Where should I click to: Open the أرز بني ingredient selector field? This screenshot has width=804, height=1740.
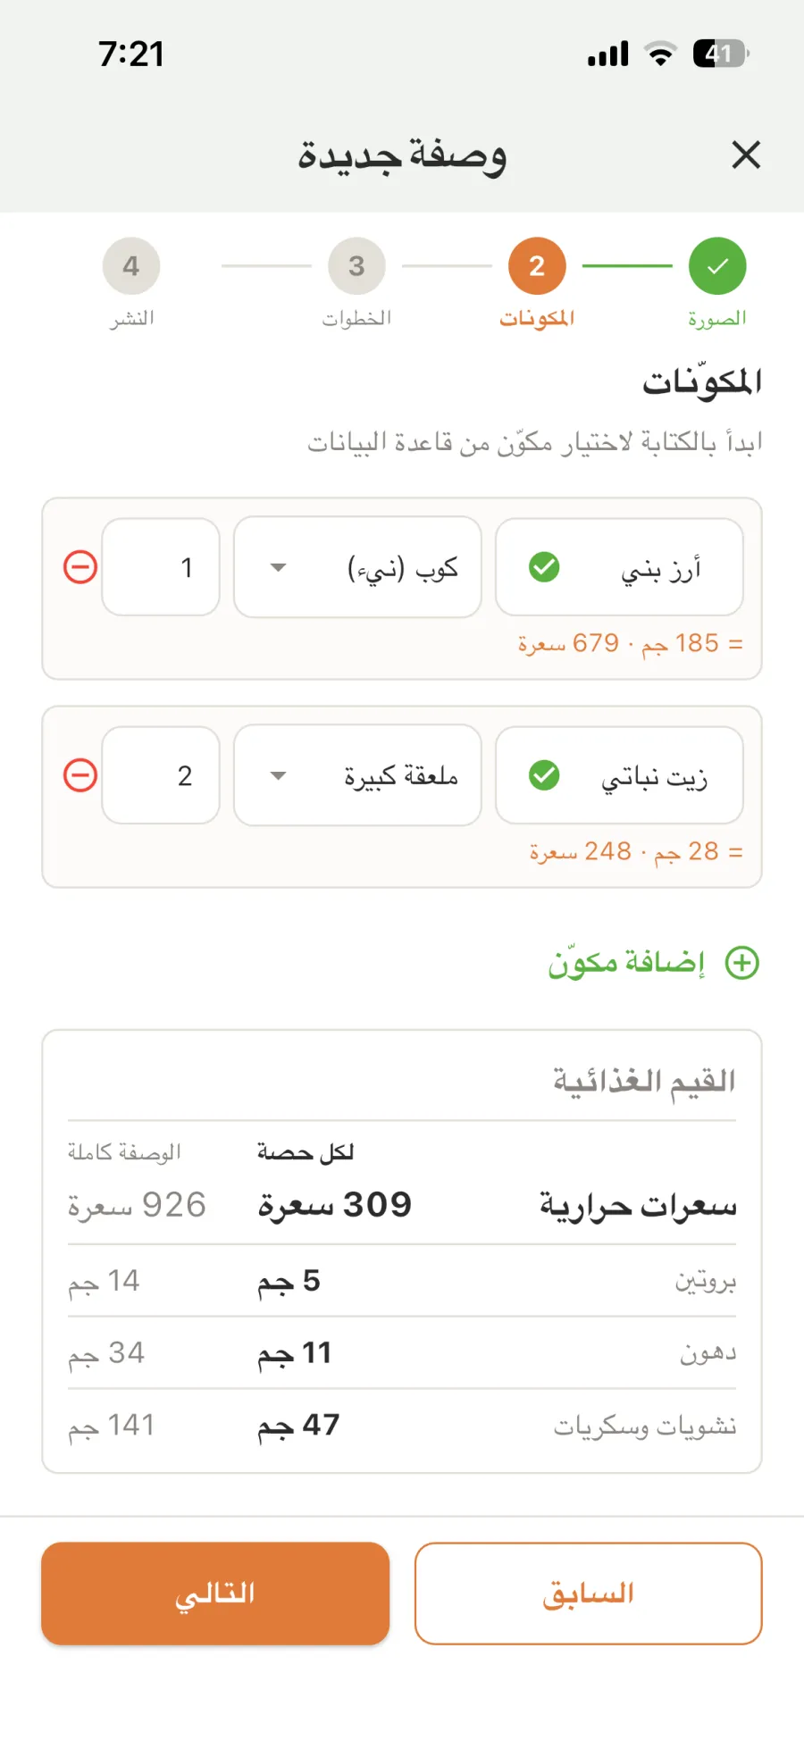[x=619, y=566]
